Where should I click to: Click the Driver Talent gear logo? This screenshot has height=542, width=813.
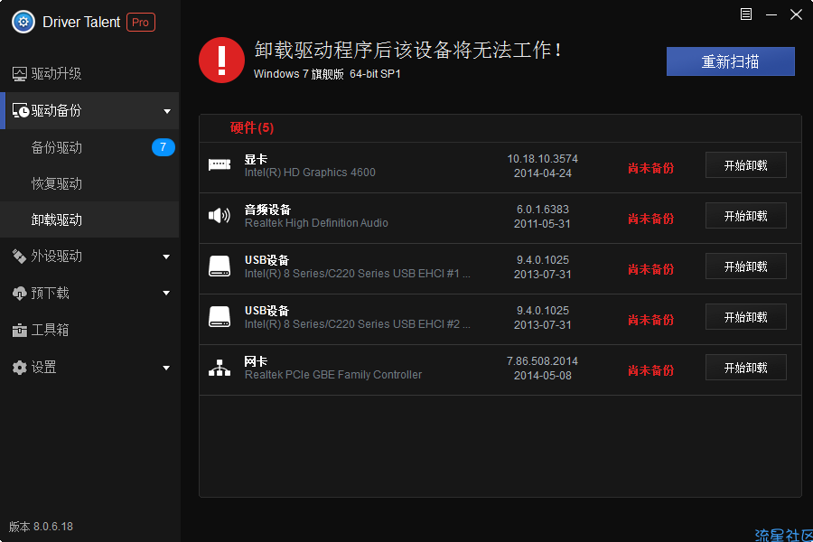click(23, 23)
